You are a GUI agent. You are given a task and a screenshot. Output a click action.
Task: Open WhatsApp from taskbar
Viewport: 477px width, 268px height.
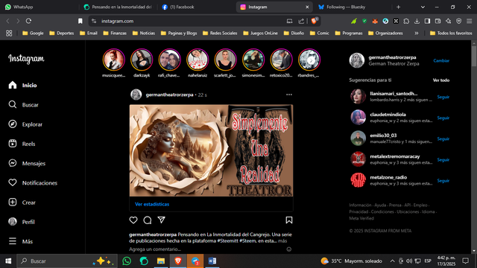tap(127, 261)
